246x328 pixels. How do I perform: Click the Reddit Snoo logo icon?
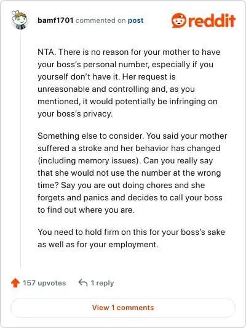point(178,20)
